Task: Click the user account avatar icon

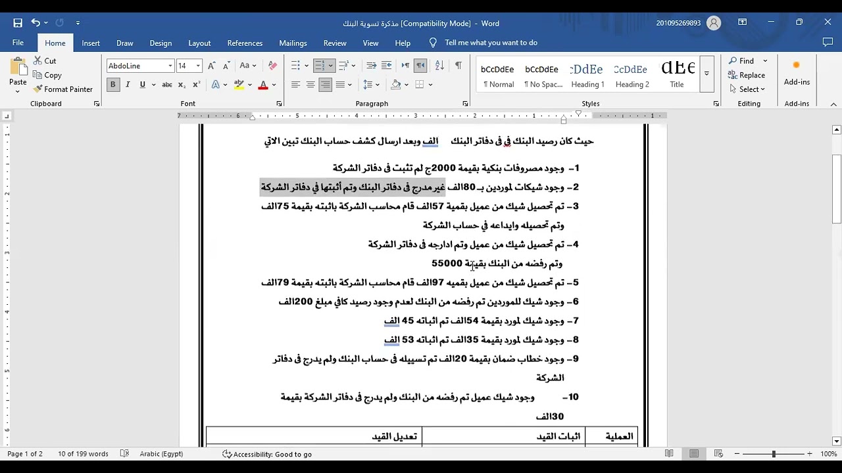Action: (x=714, y=23)
